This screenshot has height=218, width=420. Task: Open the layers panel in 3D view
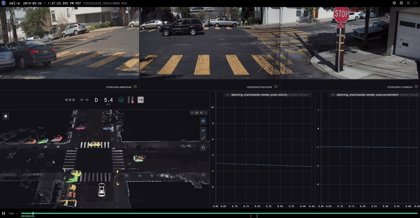pos(5,117)
